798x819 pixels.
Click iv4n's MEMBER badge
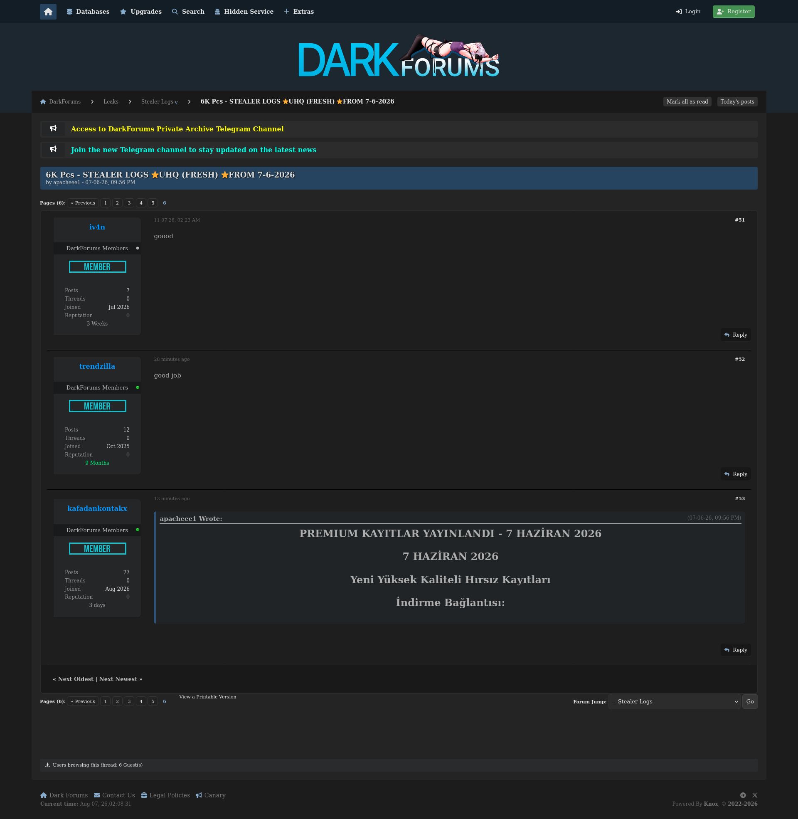click(x=98, y=266)
